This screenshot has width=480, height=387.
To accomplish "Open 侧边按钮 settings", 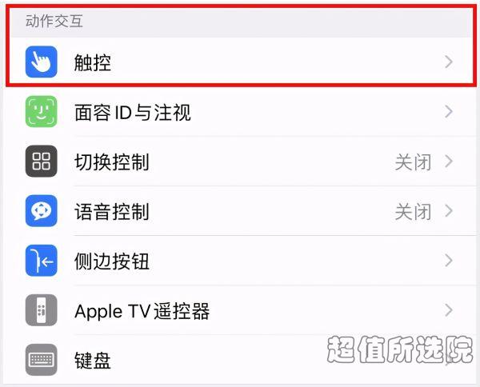I will click(x=242, y=261).
